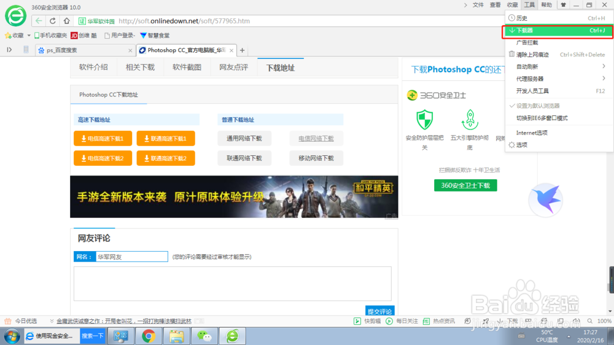This screenshot has height=345, width=614.
Task: Open the 智慧食堂 bookmark
Action: [155, 35]
